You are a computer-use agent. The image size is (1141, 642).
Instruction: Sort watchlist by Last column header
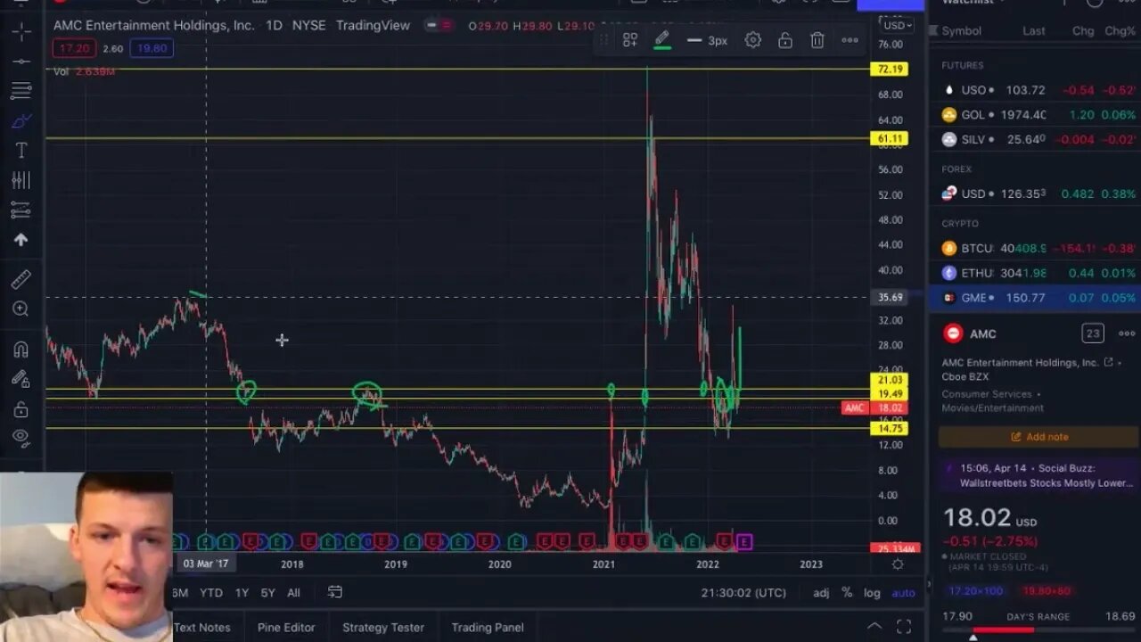click(x=1034, y=30)
